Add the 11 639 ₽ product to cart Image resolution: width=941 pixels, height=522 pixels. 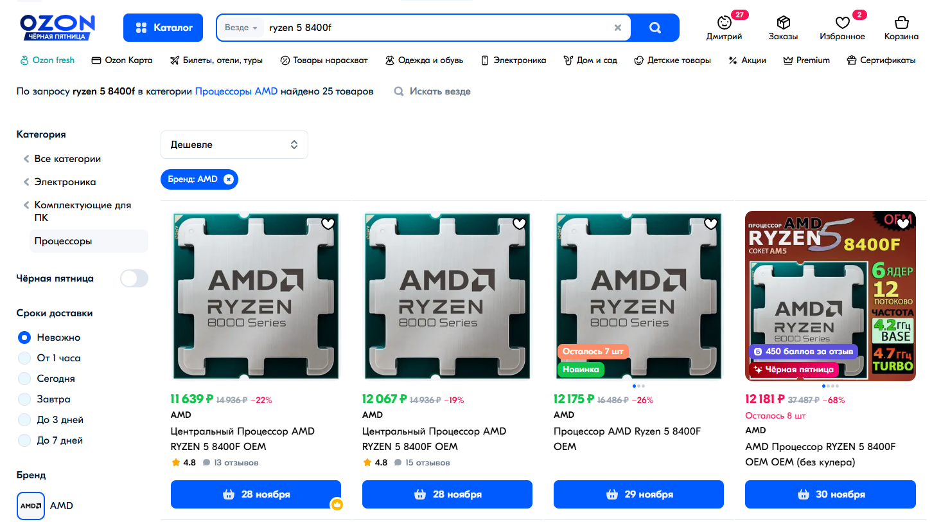click(256, 494)
